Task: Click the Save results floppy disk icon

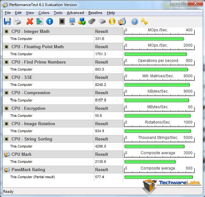Action: [x=7, y=21]
